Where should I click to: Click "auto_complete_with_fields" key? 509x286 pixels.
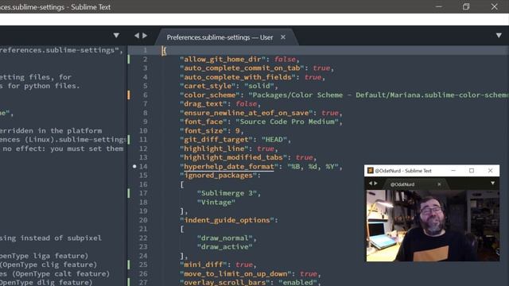[238, 77]
